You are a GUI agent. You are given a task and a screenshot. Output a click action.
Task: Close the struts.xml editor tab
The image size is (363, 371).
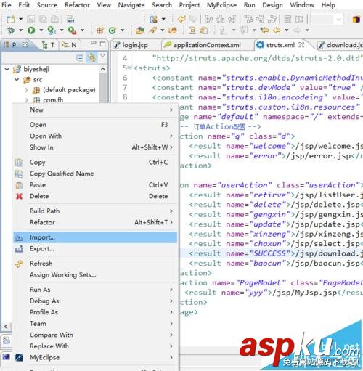301,45
